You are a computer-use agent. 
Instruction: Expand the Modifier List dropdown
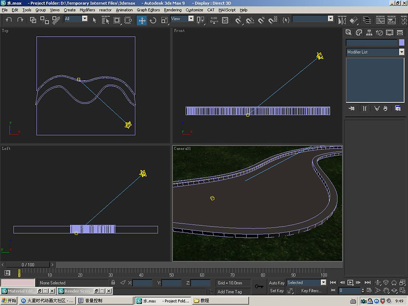click(401, 52)
